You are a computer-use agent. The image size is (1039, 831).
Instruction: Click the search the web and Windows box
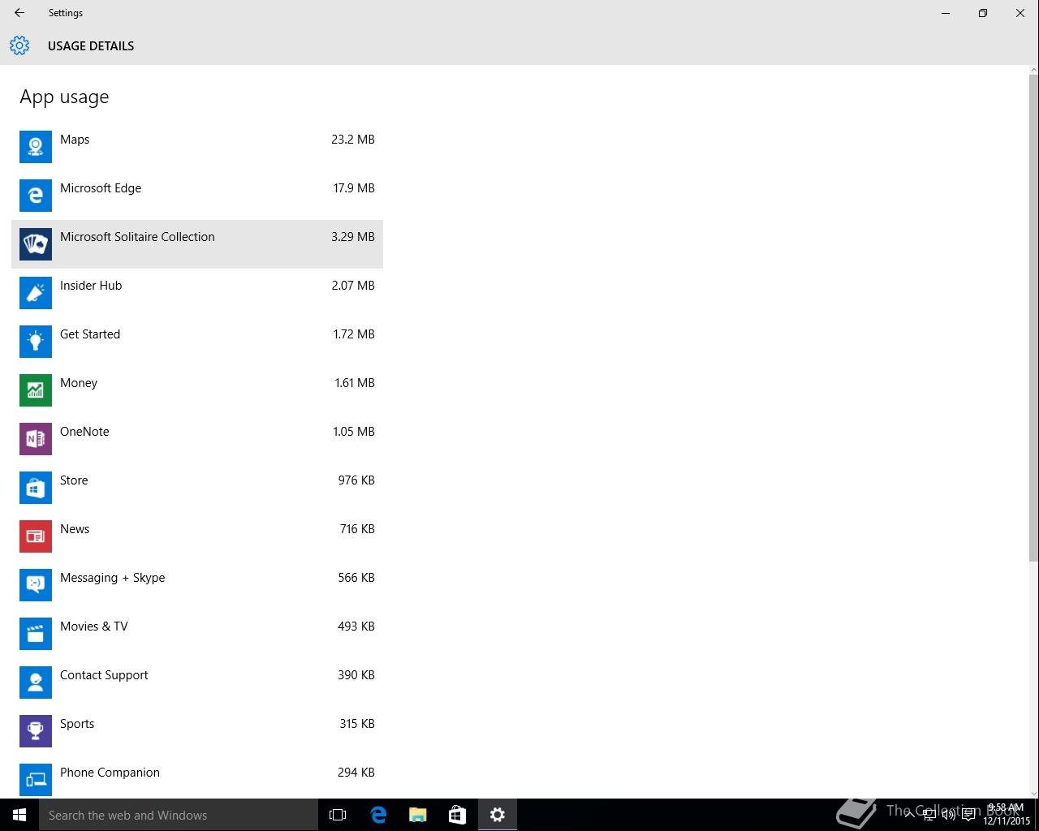click(179, 815)
